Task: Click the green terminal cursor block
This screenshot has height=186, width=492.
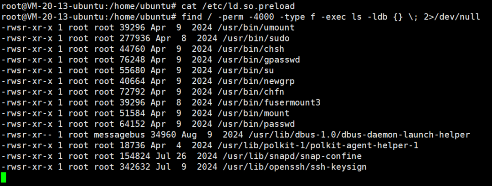Action: 4,177
